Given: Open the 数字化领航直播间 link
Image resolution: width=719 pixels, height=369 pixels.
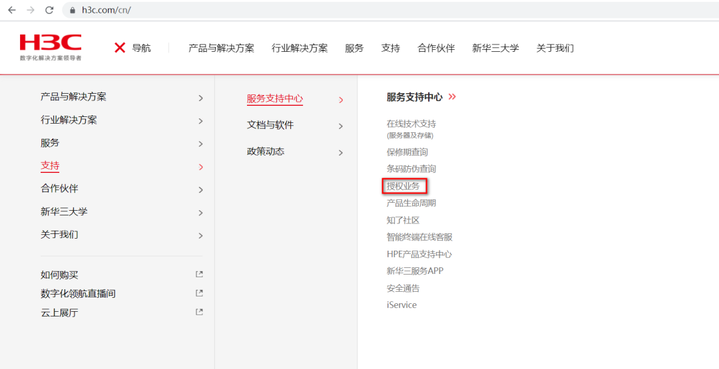Looking at the screenshot, I should [x=78, y=293].
